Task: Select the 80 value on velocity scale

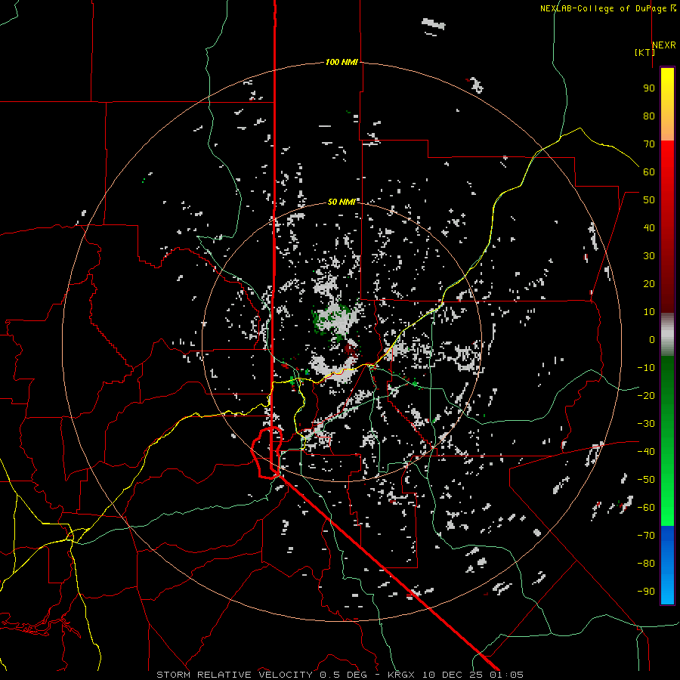Action: coord(649,116)
